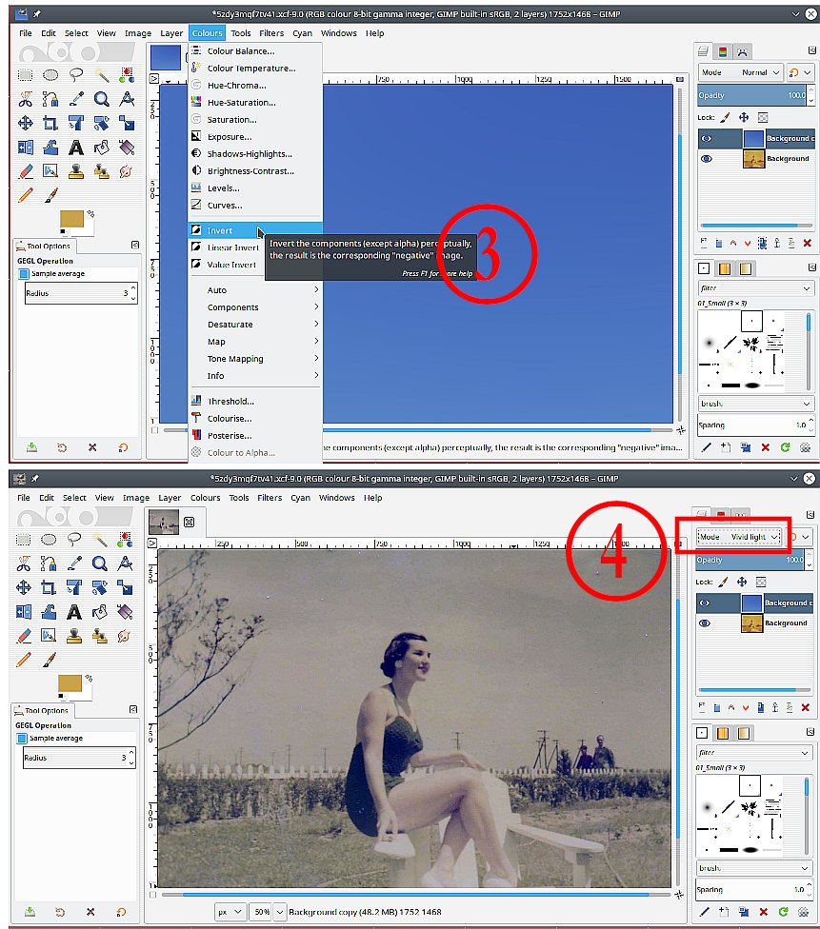Screen dimensions: 820x929
Task: Hide Background copy layer in the photo GIMP window
Action: [705, 603]
